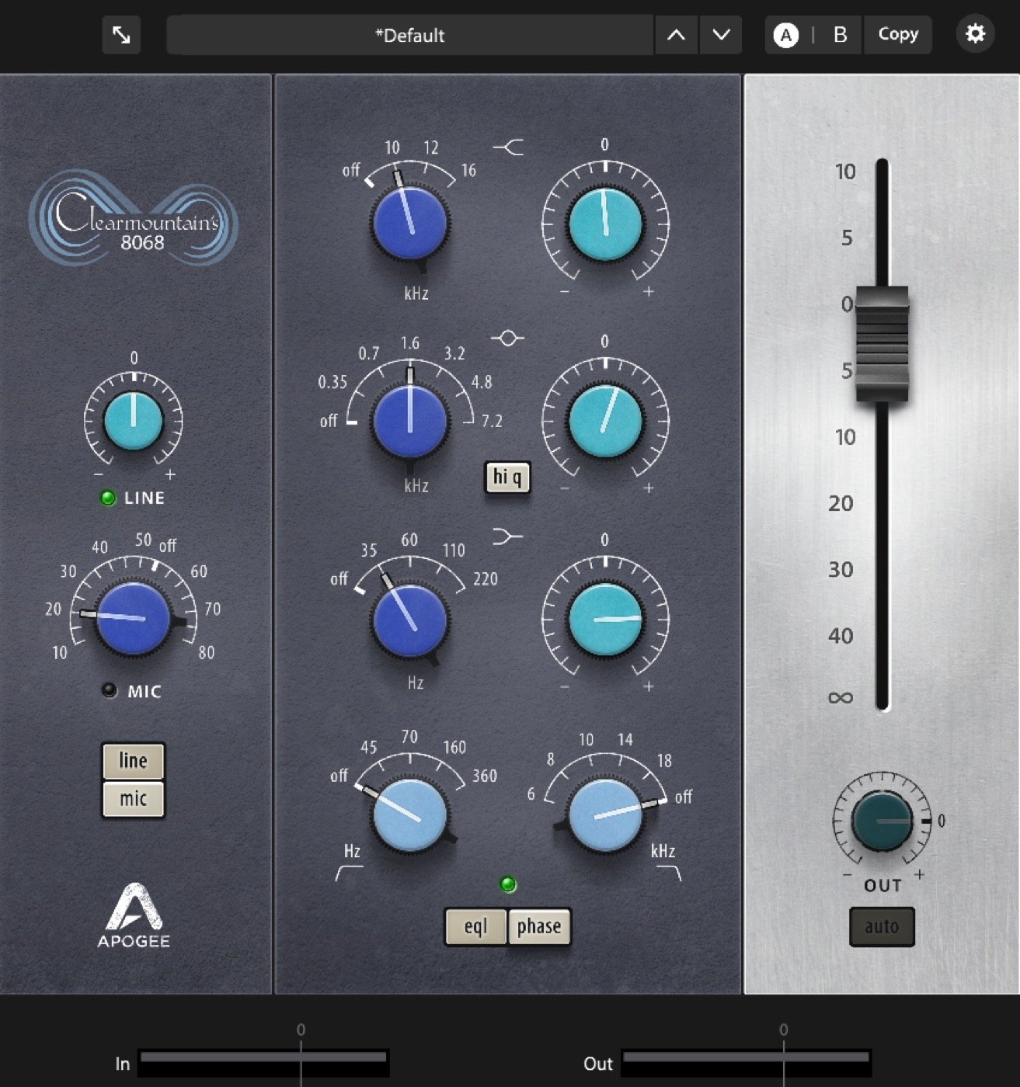Click the low band gain teal knob
1020x1087 pixels.
click(x=605, y=619)
